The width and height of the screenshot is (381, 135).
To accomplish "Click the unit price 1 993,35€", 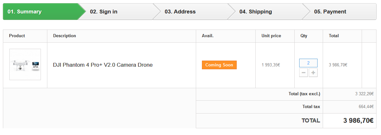I will click(x=271, y=65).
